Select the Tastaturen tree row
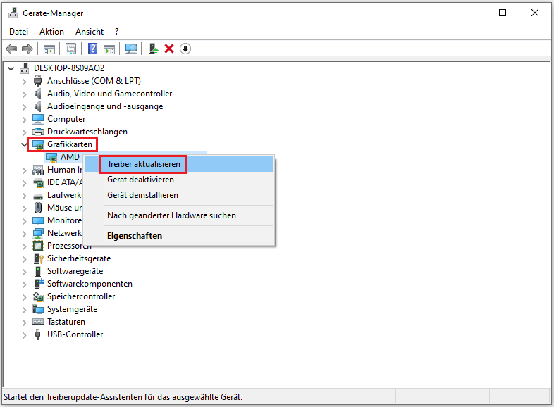 pyautogui.click(x=66, y=322)
